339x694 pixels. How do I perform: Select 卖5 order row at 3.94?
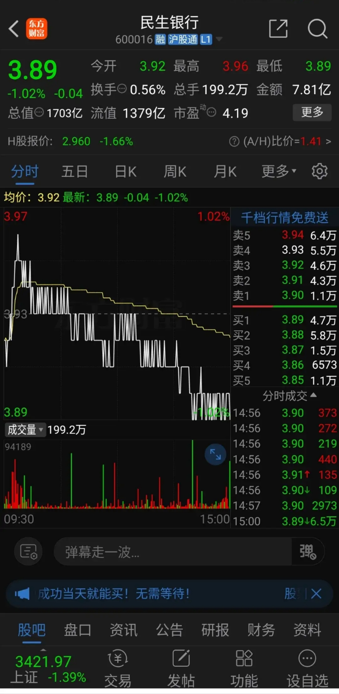tap(285, 235)
